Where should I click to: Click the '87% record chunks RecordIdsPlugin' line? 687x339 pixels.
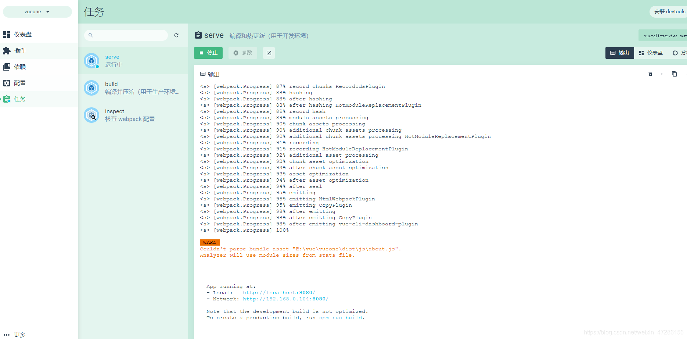[x=292, y=86]
